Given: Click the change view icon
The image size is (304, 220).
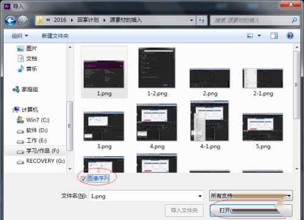Looking at the screenshot, I should pyautogui.click(x=250, y=36).
